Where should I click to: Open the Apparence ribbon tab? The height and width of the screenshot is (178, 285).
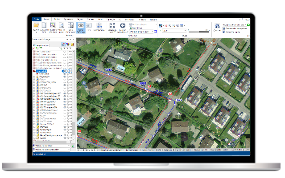coord(68,19)
